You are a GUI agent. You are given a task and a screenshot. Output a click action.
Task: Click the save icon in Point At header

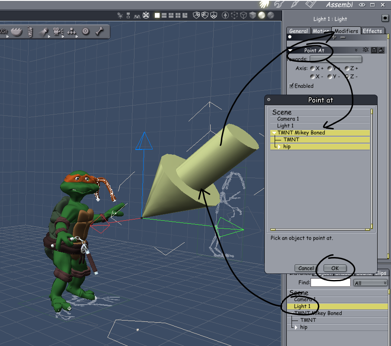pos(374,50)
